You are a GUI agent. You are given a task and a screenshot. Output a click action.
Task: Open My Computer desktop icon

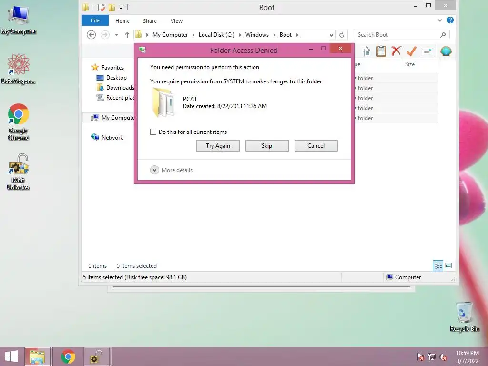(x=19, y=20)
